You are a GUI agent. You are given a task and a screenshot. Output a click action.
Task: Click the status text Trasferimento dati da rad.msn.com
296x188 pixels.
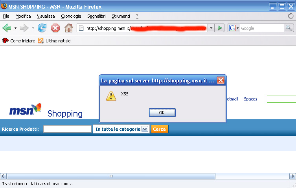37,184
